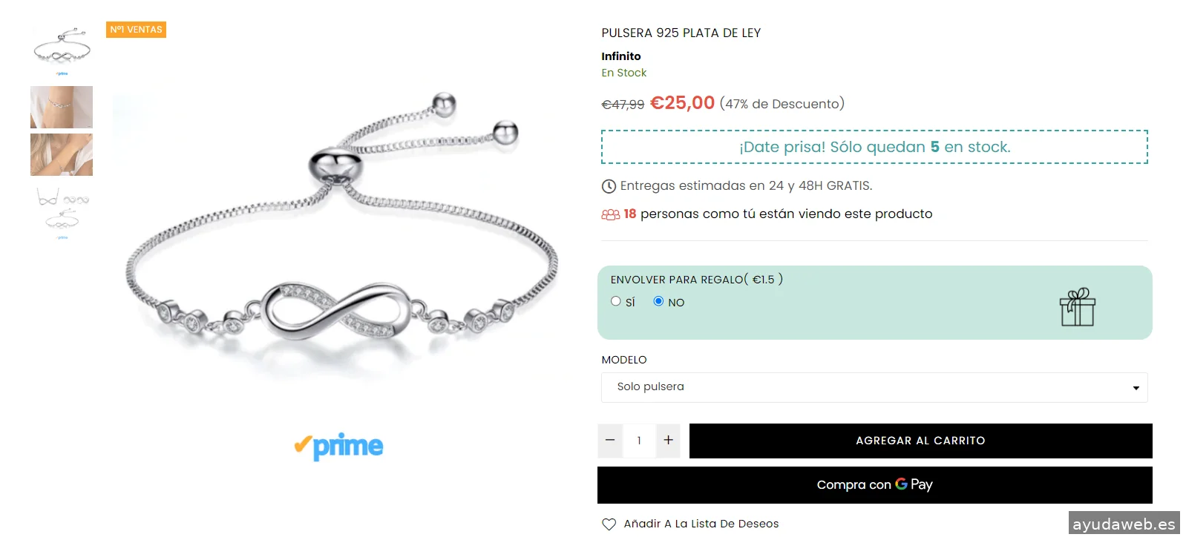Click the delivery clock icon

(x=609, y=186)
